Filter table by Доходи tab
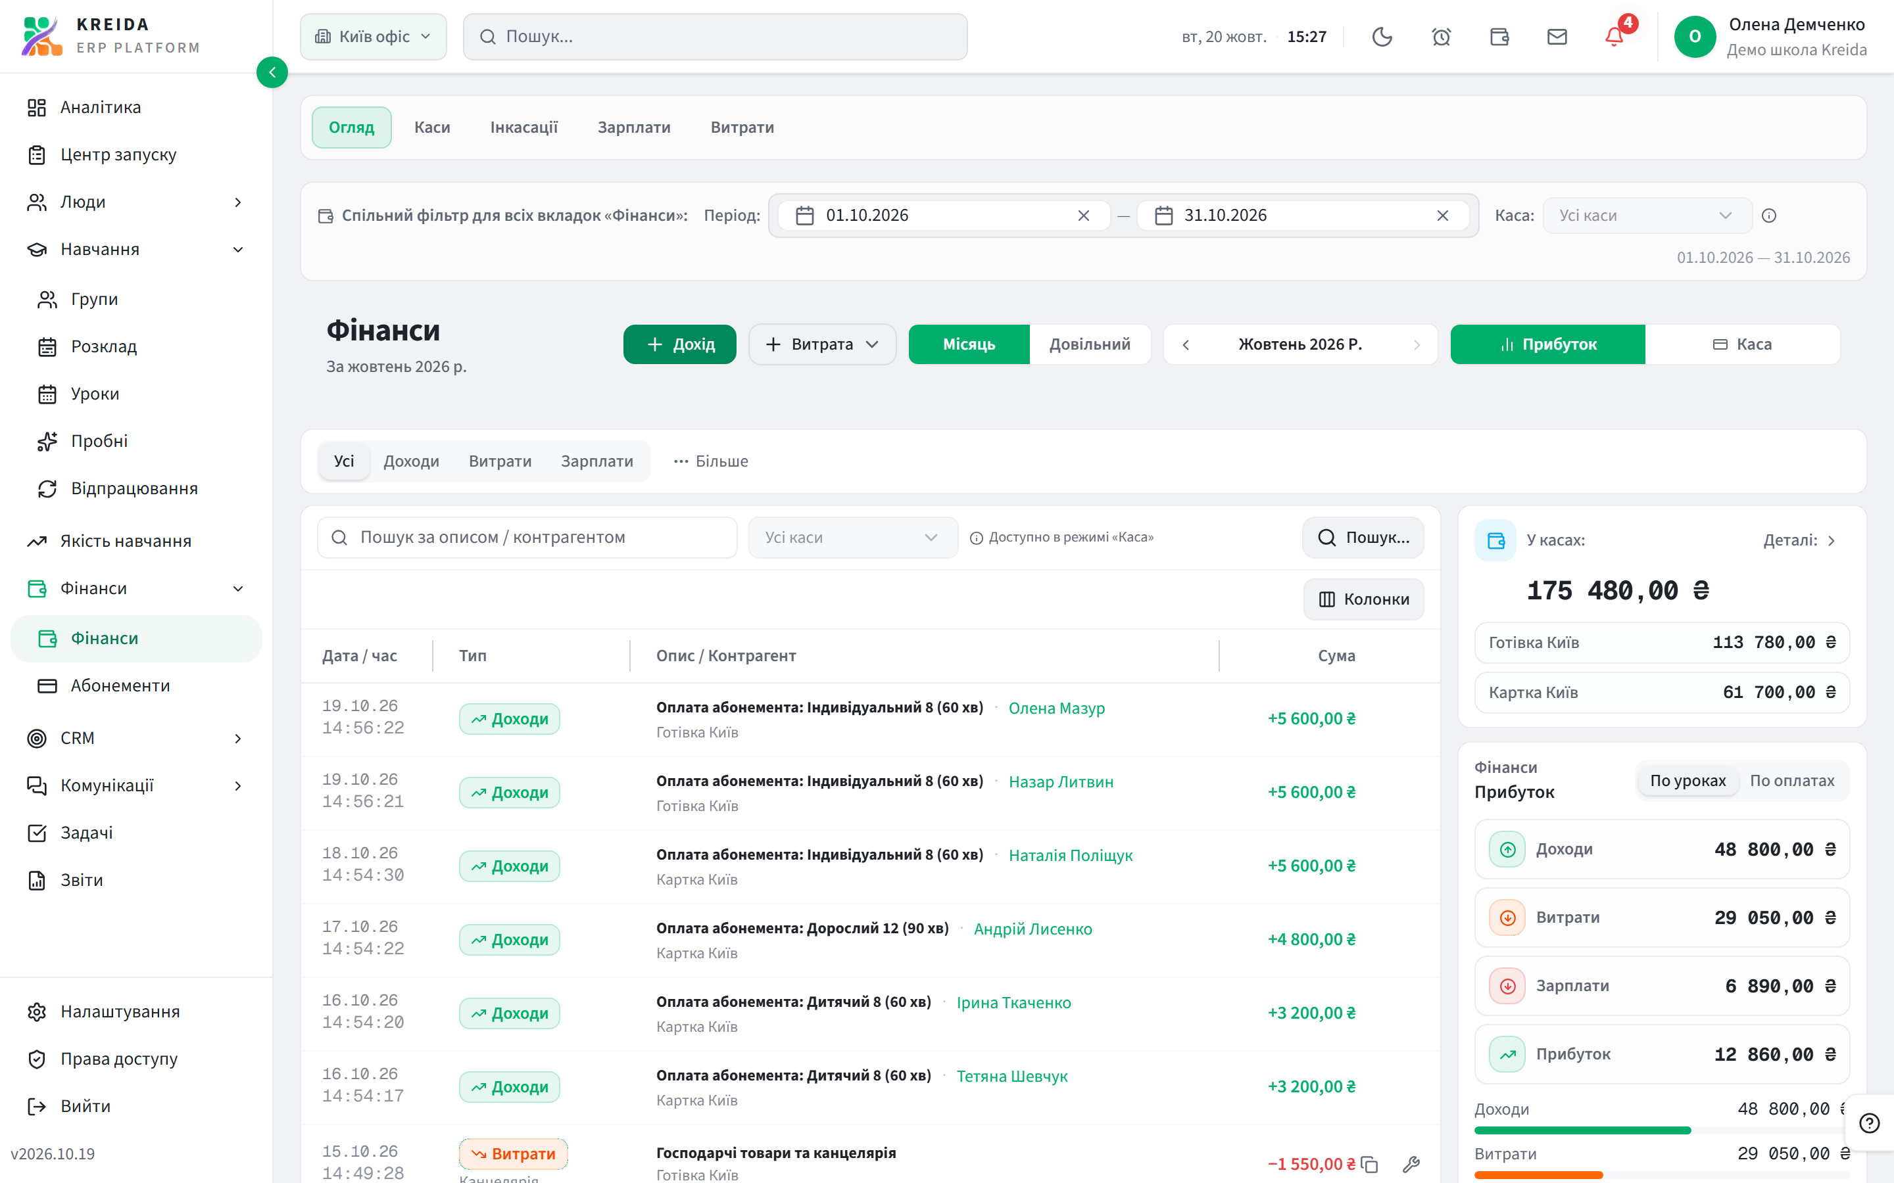The image size is (1894, 1183). click(411, 461)
